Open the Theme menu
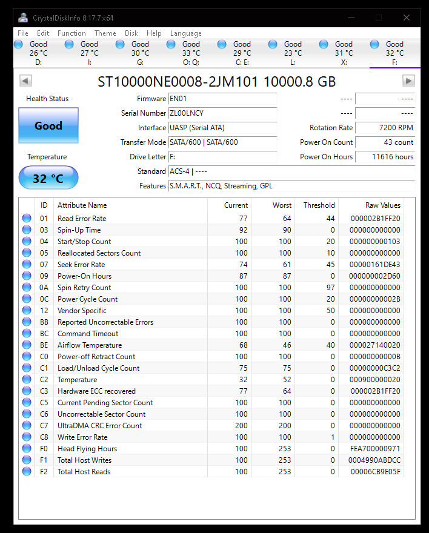This screenshot has height=533, width=429. point(105,33)
